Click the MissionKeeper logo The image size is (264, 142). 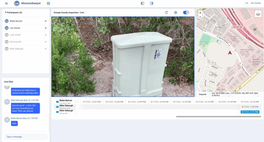click(x=17, y=3)
